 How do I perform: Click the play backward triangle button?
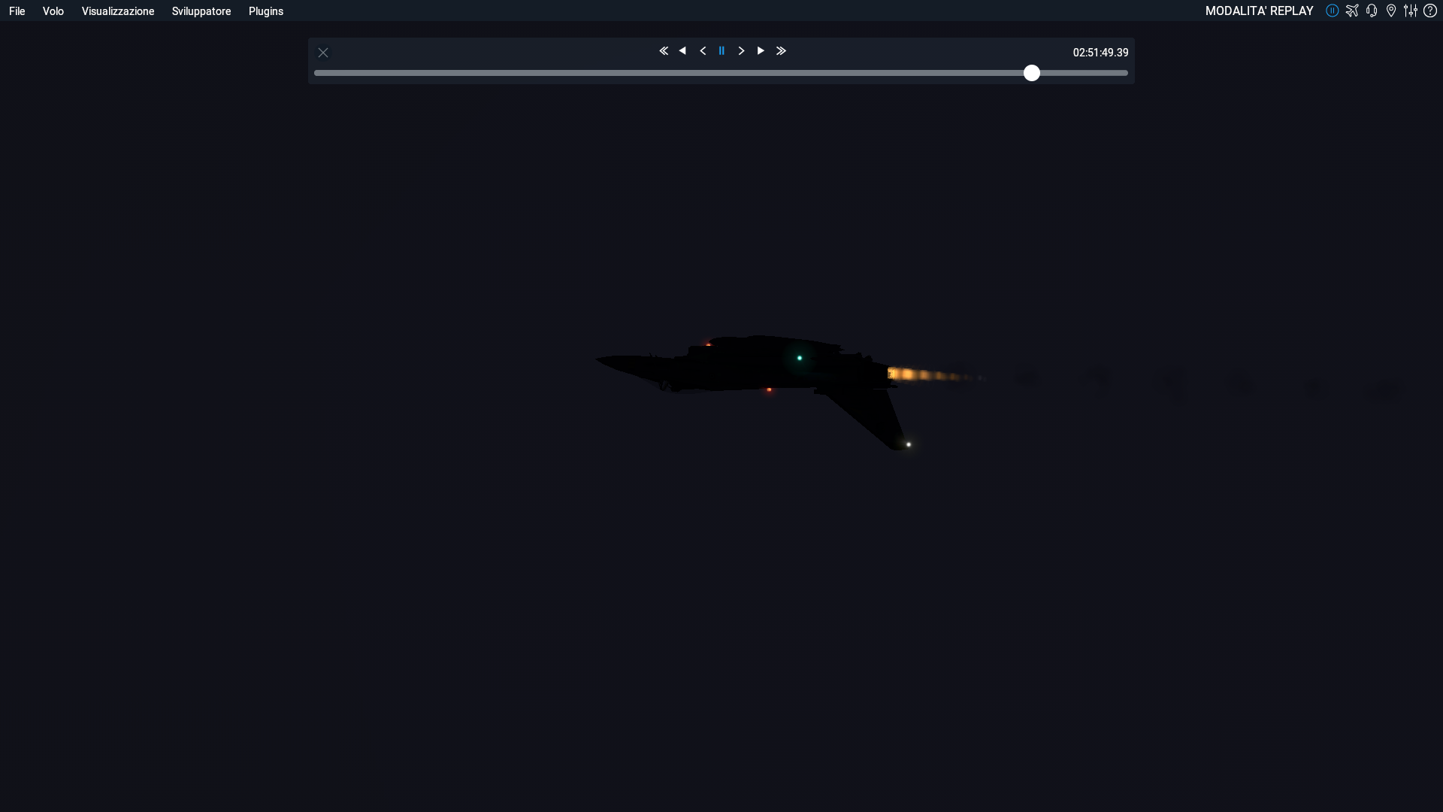pyautogui.click(x=682, y=51)
